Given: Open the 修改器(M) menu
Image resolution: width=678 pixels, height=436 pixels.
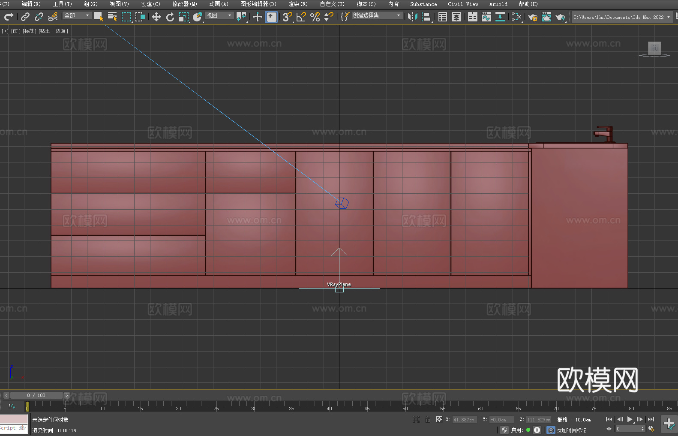Looking at the screenshot, I should point(185,4).
